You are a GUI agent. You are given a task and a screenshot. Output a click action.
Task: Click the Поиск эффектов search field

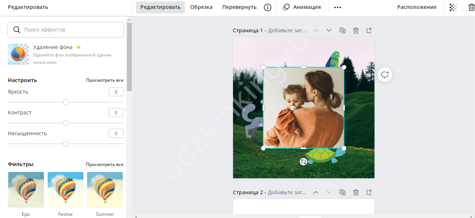pos(66,30)
